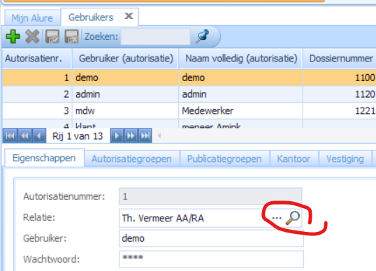
Task: Open the Vestiging tab
Action: coord(345,159)
